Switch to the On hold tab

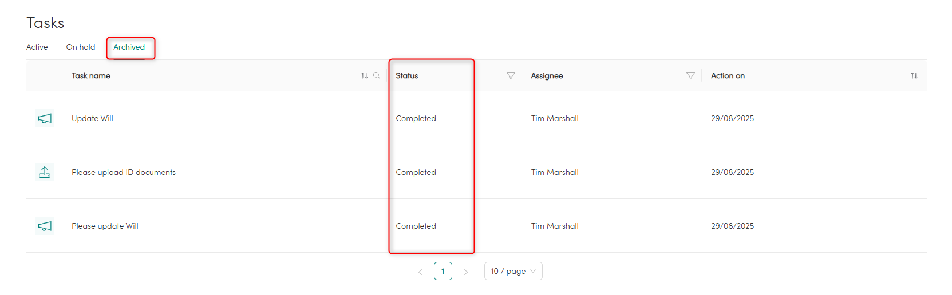[81, 47]
